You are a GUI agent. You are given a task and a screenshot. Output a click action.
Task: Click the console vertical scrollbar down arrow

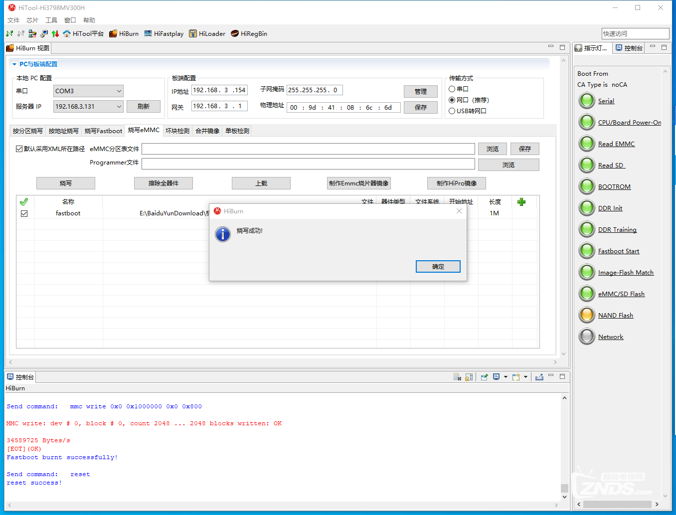click(x=564, y=497)
